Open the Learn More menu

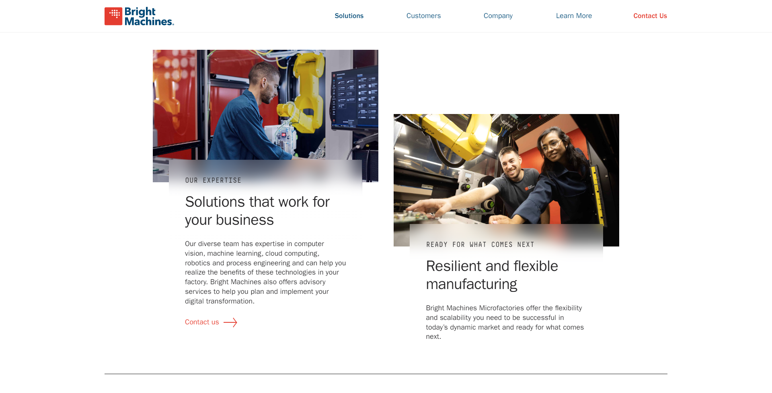(574, 16)
